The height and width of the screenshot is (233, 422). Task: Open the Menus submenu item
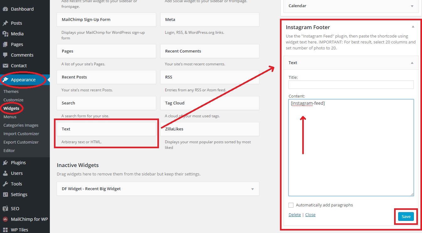pos(10,117)
